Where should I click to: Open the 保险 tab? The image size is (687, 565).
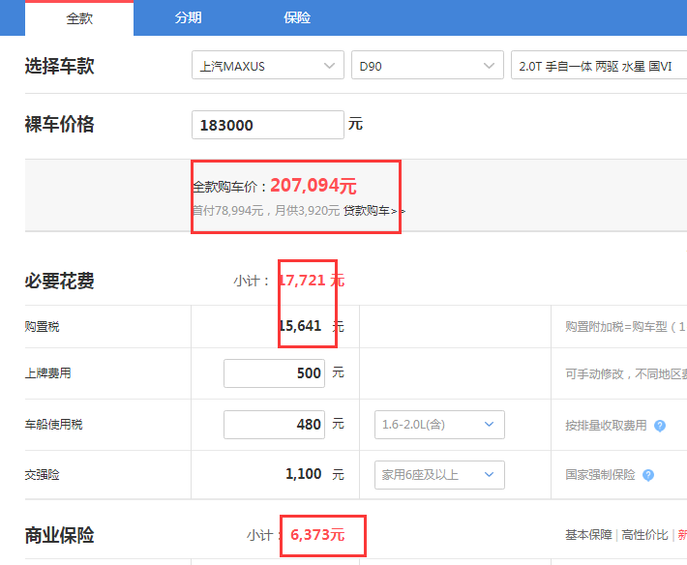tap(297, 17)
